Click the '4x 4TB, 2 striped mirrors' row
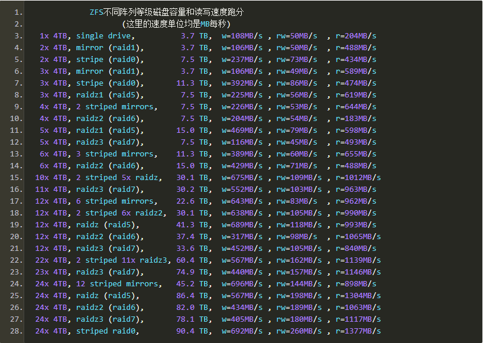The height and width of the screenshot is (343, 483). click(98, 106)
